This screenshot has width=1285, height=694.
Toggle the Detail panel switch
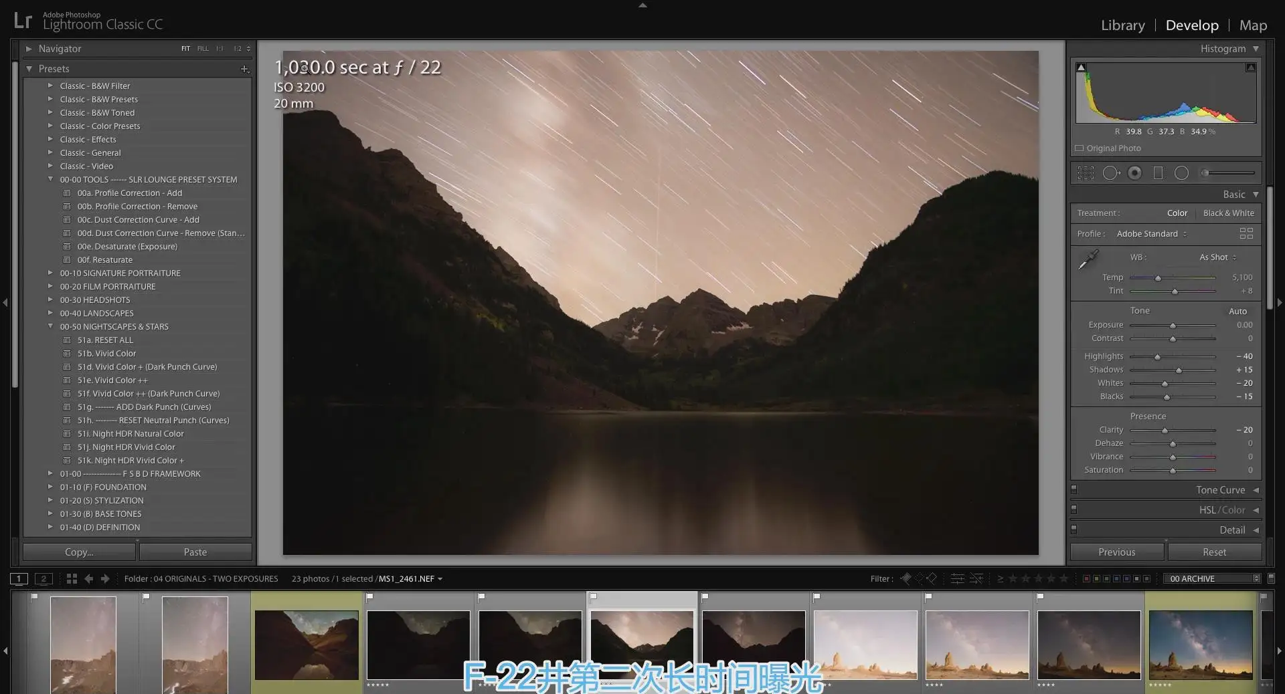[x=1074, y=530]
